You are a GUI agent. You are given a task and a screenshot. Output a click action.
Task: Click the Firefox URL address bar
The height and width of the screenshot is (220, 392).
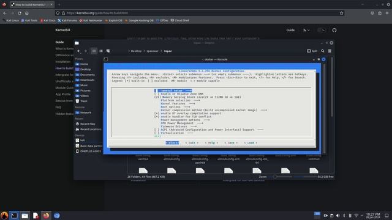click(x=200, y=13)
